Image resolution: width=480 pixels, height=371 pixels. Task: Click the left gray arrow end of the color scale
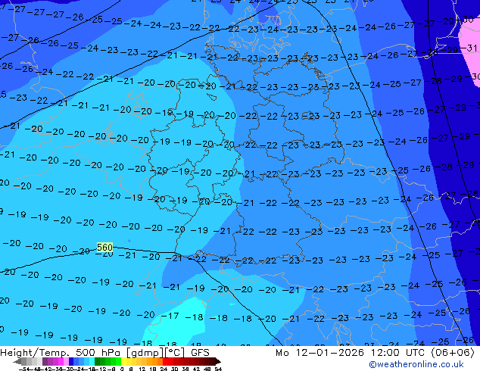tap(17, 361)
